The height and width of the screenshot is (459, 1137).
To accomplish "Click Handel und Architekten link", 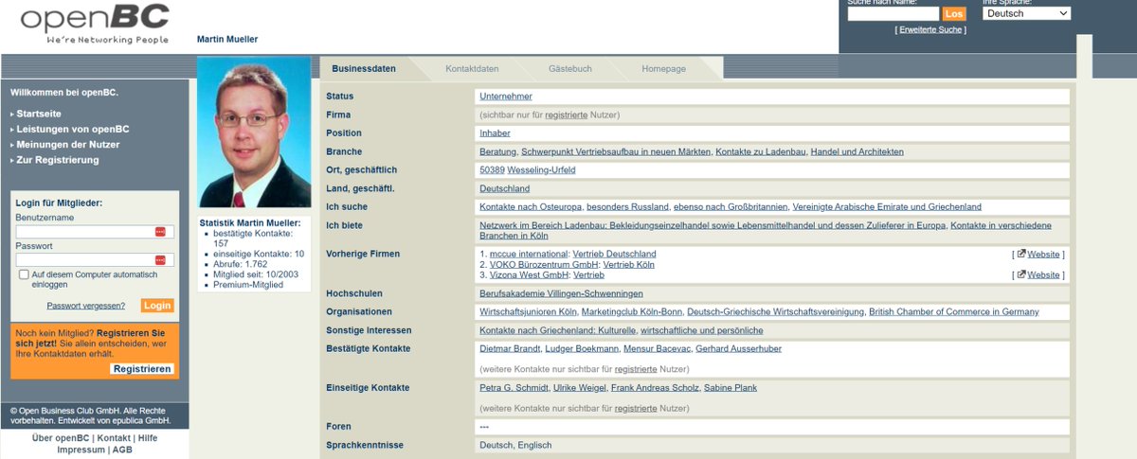I will click(857, 151).
